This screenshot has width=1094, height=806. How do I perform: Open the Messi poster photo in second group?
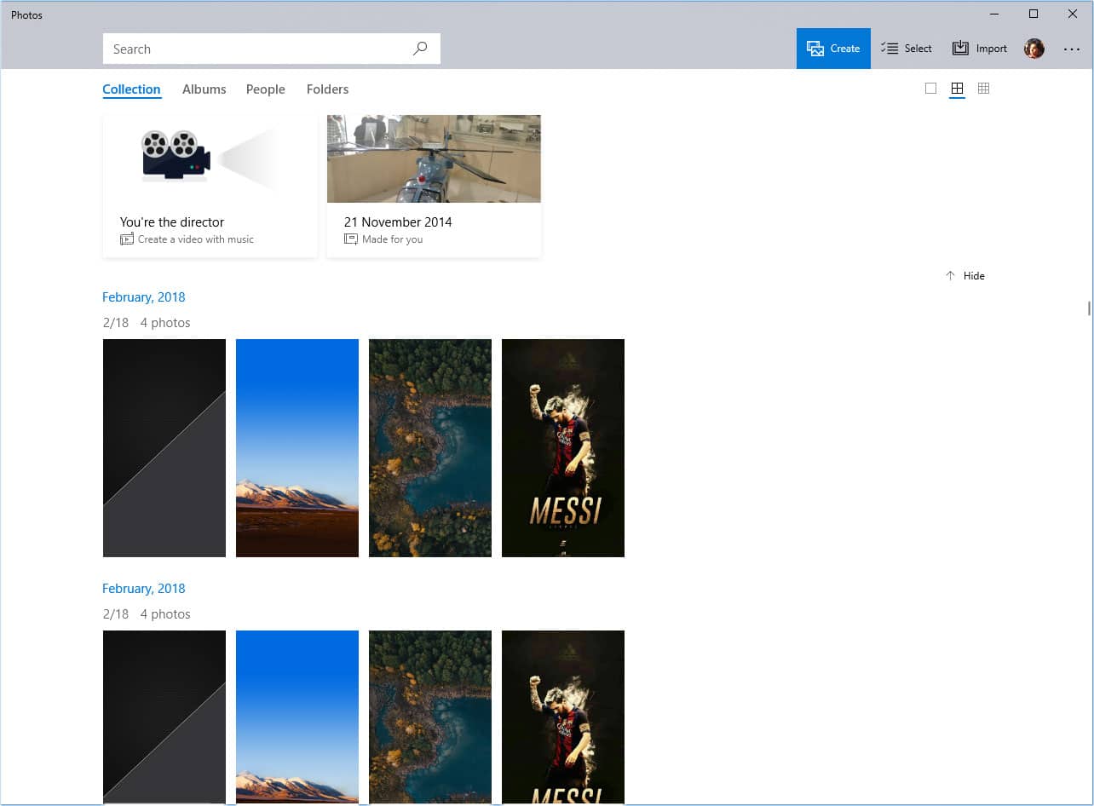563,717
